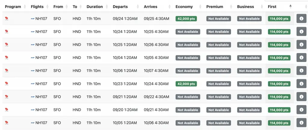Open info button for the 10/04 departure
The image size is (308, 130).
click(301, 58)
